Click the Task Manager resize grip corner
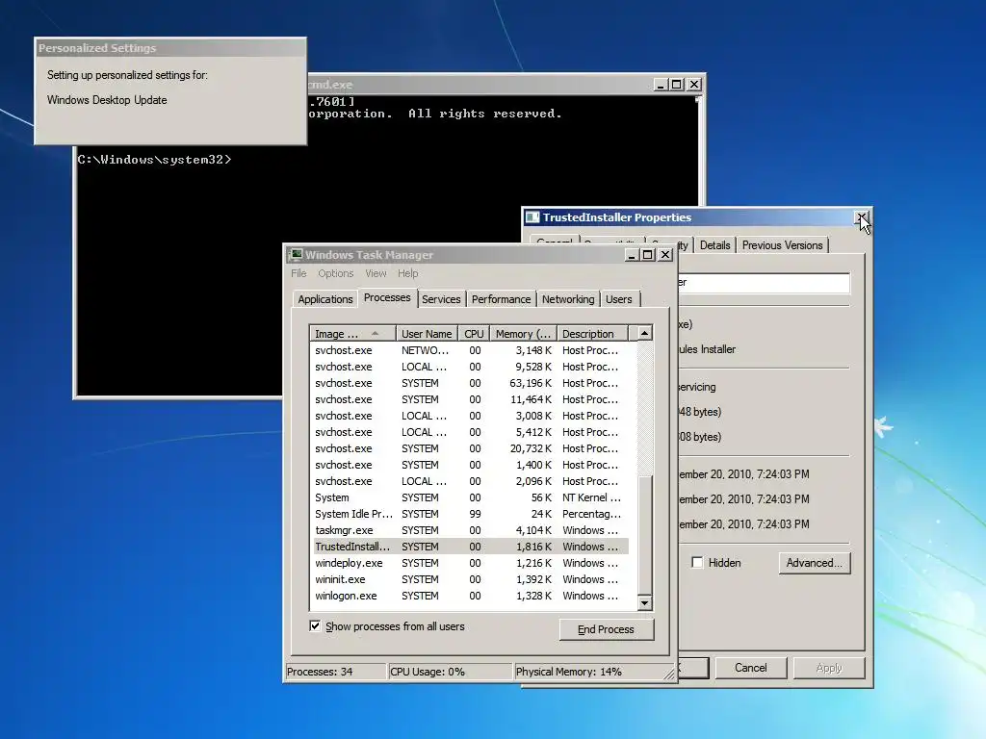 [x=669, y=674]
